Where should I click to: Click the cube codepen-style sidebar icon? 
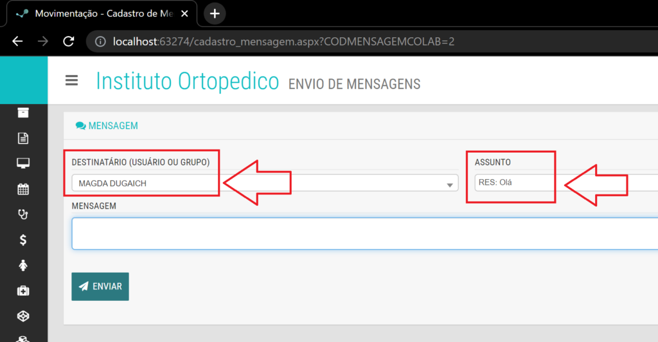click(x=23, y=316)
